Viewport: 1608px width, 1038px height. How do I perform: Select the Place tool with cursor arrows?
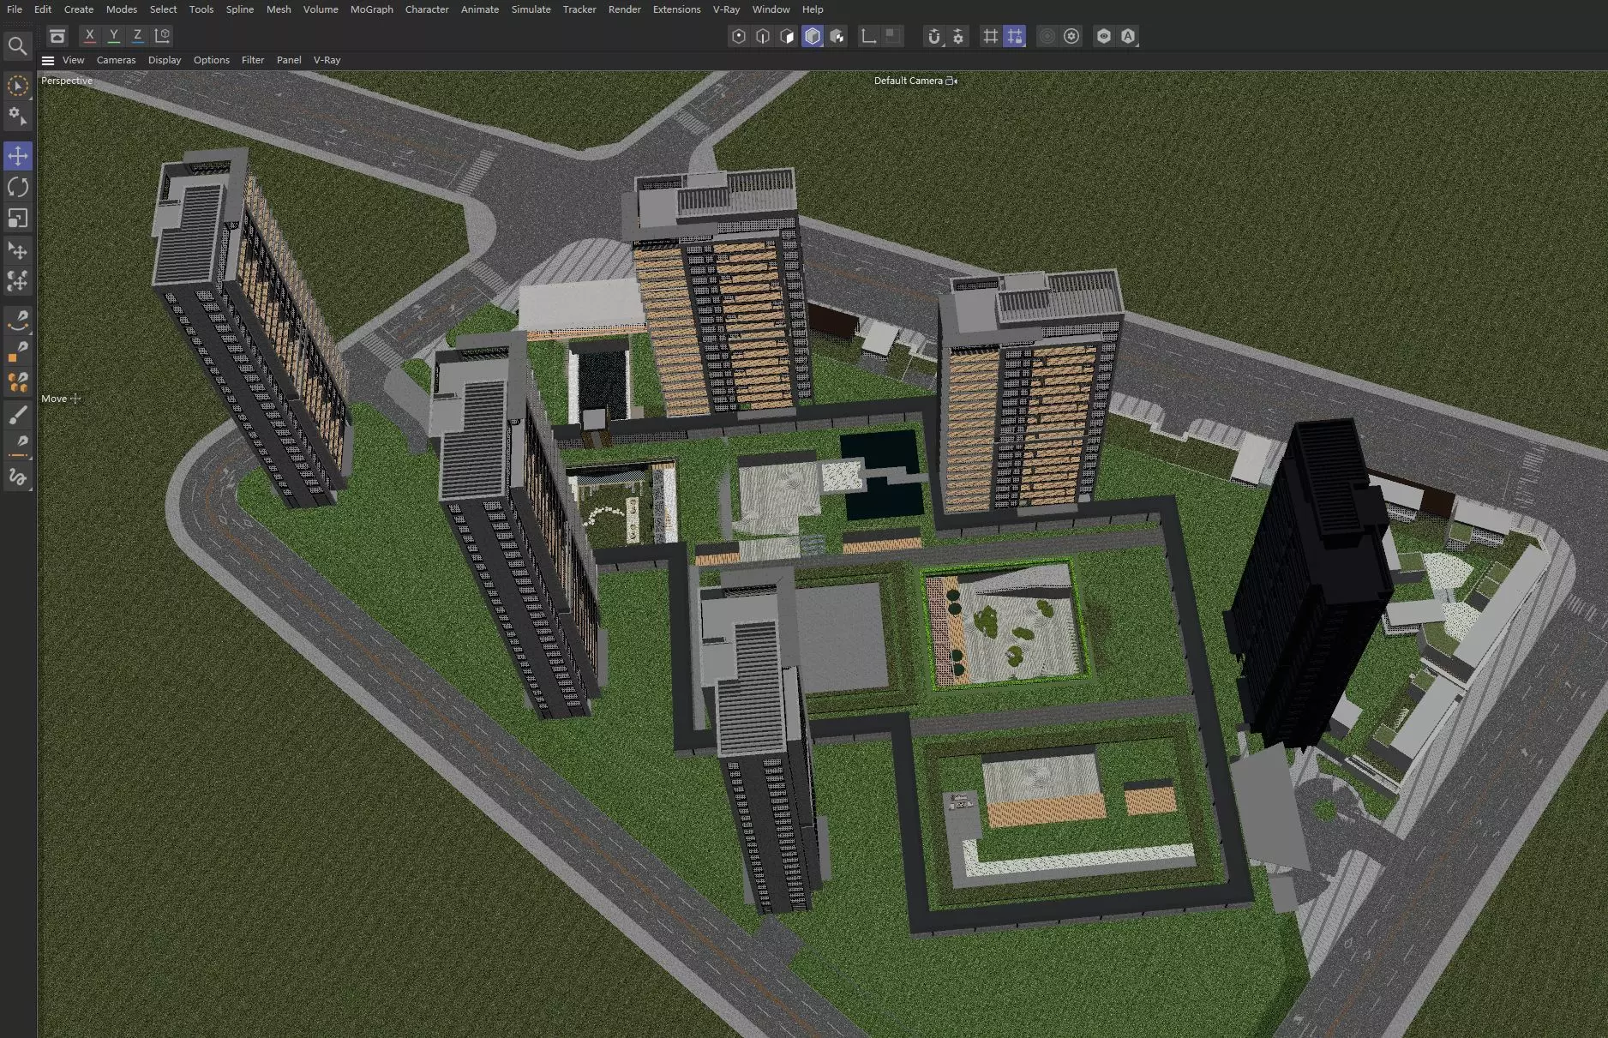[17, 250]
